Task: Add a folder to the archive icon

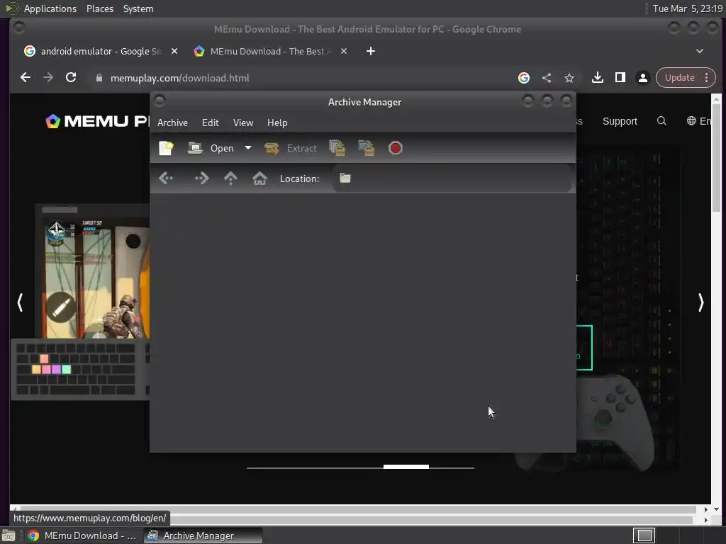Action: (x=367, y=148)
